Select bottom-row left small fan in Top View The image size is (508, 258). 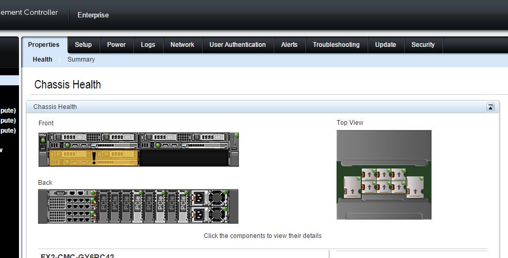click(369, 187)
